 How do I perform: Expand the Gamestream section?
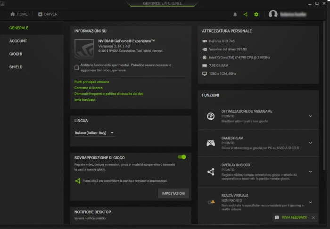point(310,143)
